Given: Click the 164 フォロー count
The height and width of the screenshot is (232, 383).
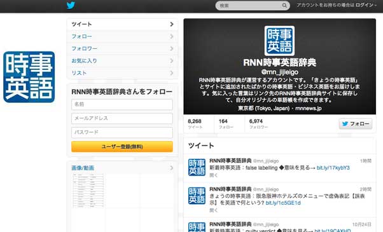Looking at the screenshot, I should click(226, 124).
